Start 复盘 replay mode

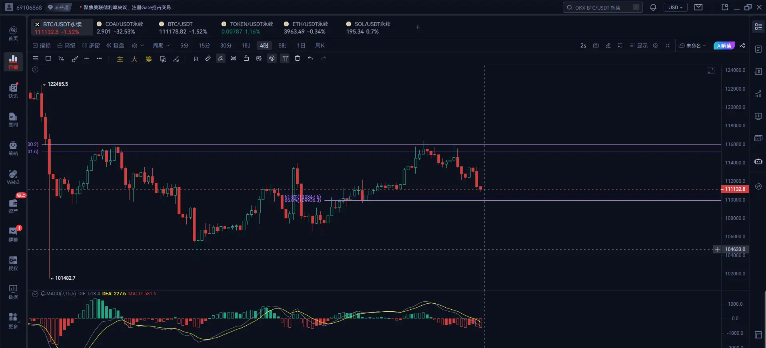point(115,45)
